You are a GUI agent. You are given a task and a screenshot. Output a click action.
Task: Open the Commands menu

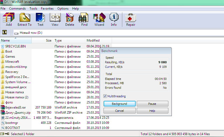point(17,9)
